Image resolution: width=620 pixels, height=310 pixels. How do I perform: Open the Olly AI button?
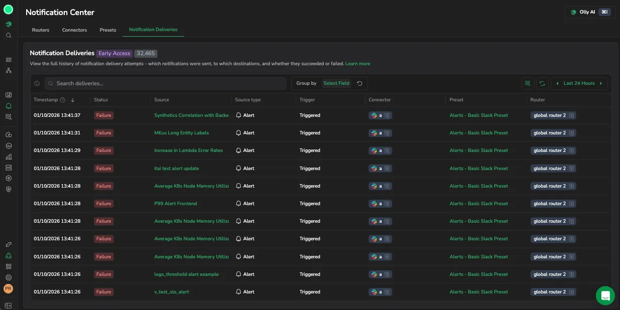coord(590,12)
